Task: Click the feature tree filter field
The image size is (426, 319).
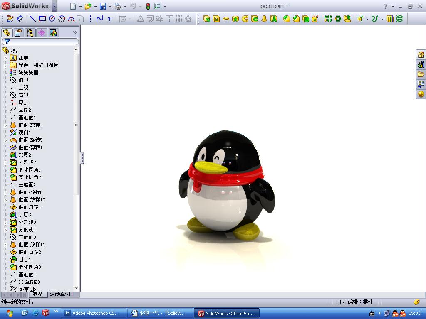Action: pos(40,42)
